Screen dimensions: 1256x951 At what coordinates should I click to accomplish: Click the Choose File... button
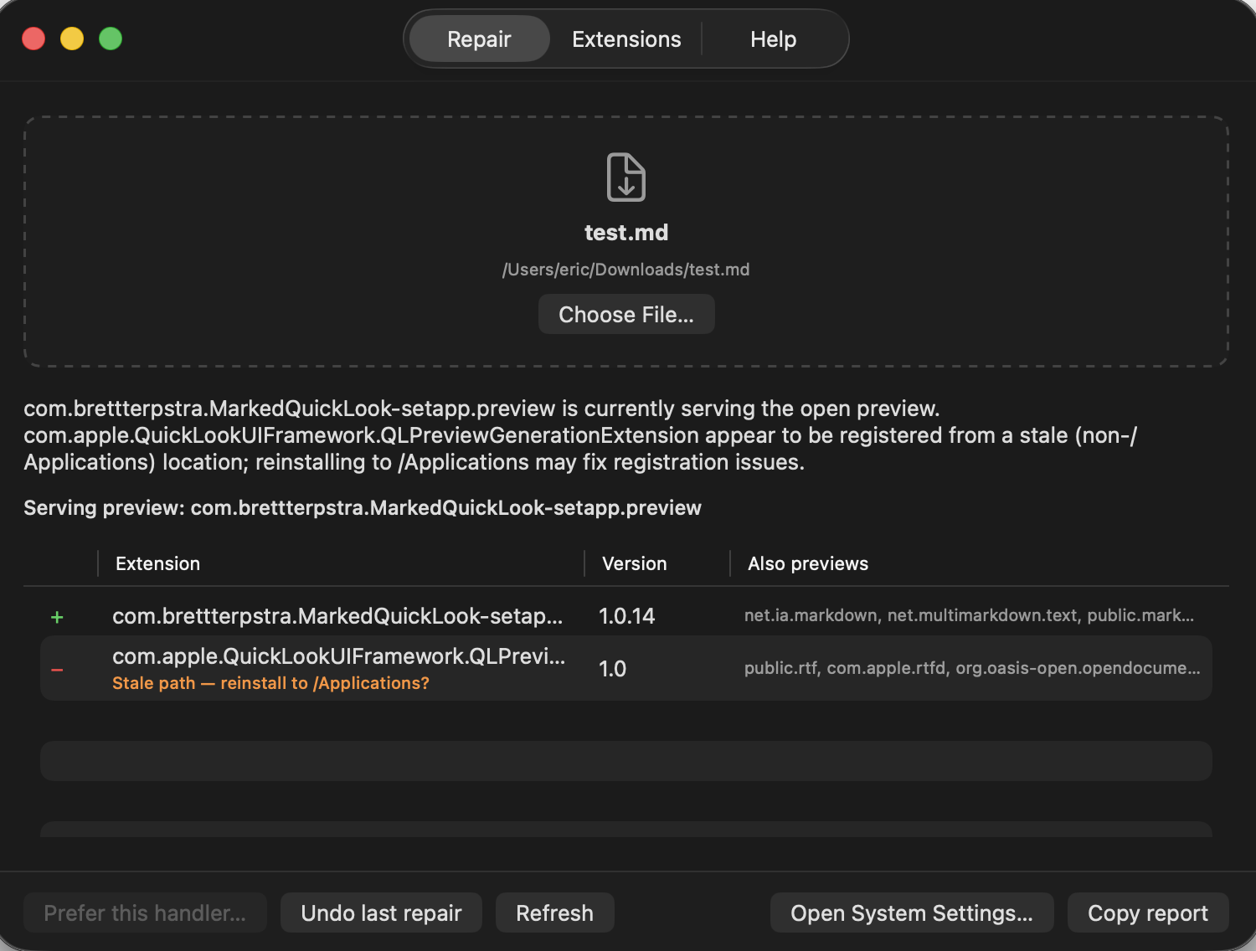(x=626, y=314)
